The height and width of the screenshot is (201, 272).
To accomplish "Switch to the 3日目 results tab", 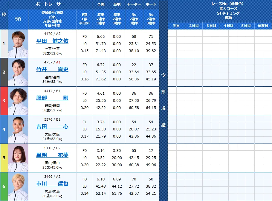I will point(211,26).
